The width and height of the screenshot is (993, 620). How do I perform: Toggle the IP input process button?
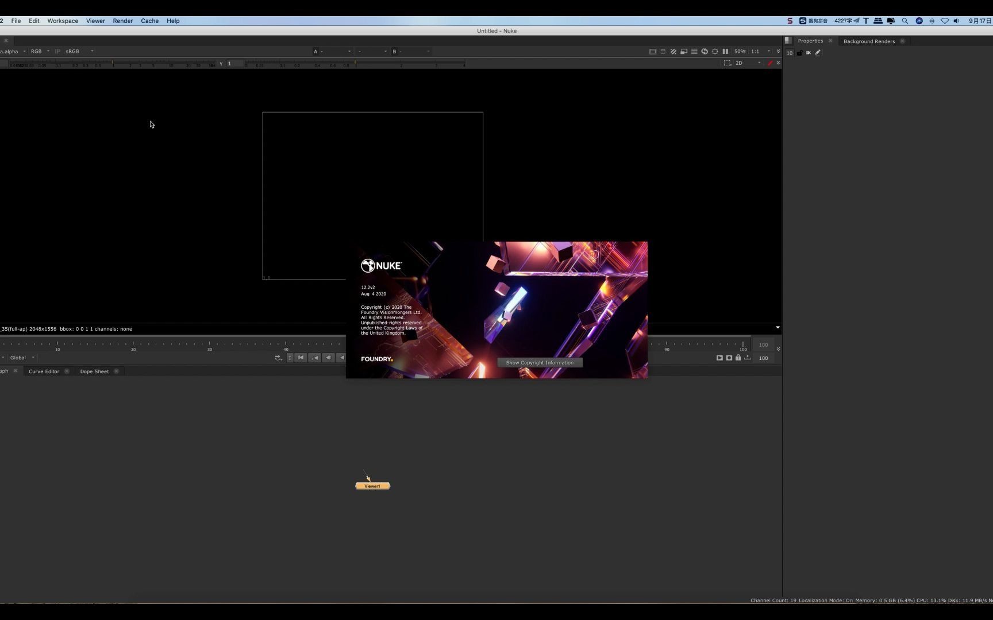[x=57, y=51]
